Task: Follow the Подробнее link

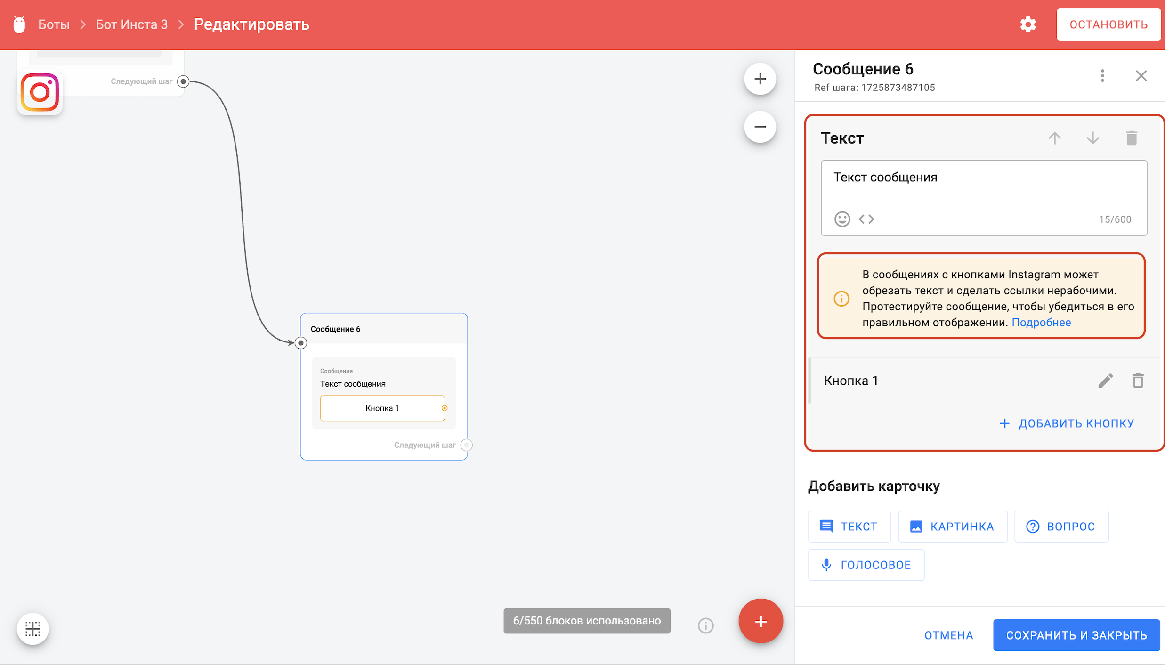Action: point(1041,323)
